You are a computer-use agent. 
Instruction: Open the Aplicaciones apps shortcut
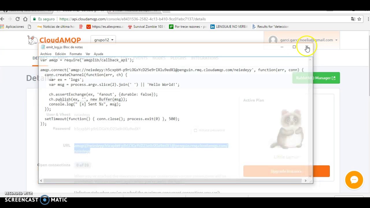click(x=12, y=27)
